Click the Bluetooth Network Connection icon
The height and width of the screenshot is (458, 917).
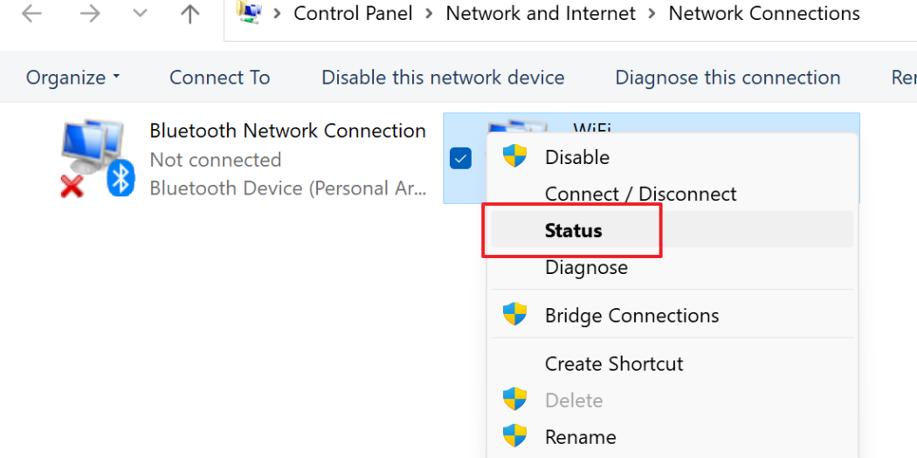coord(98,158)
